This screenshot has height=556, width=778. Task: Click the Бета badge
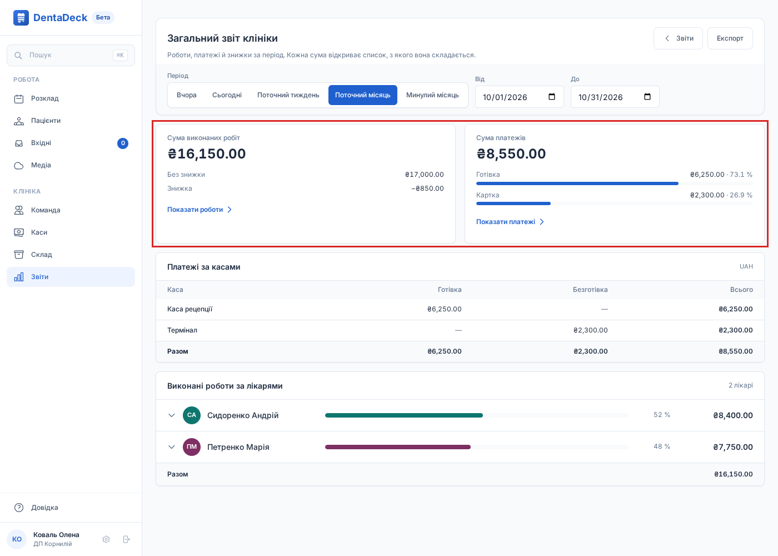click(x=103, y=18)
